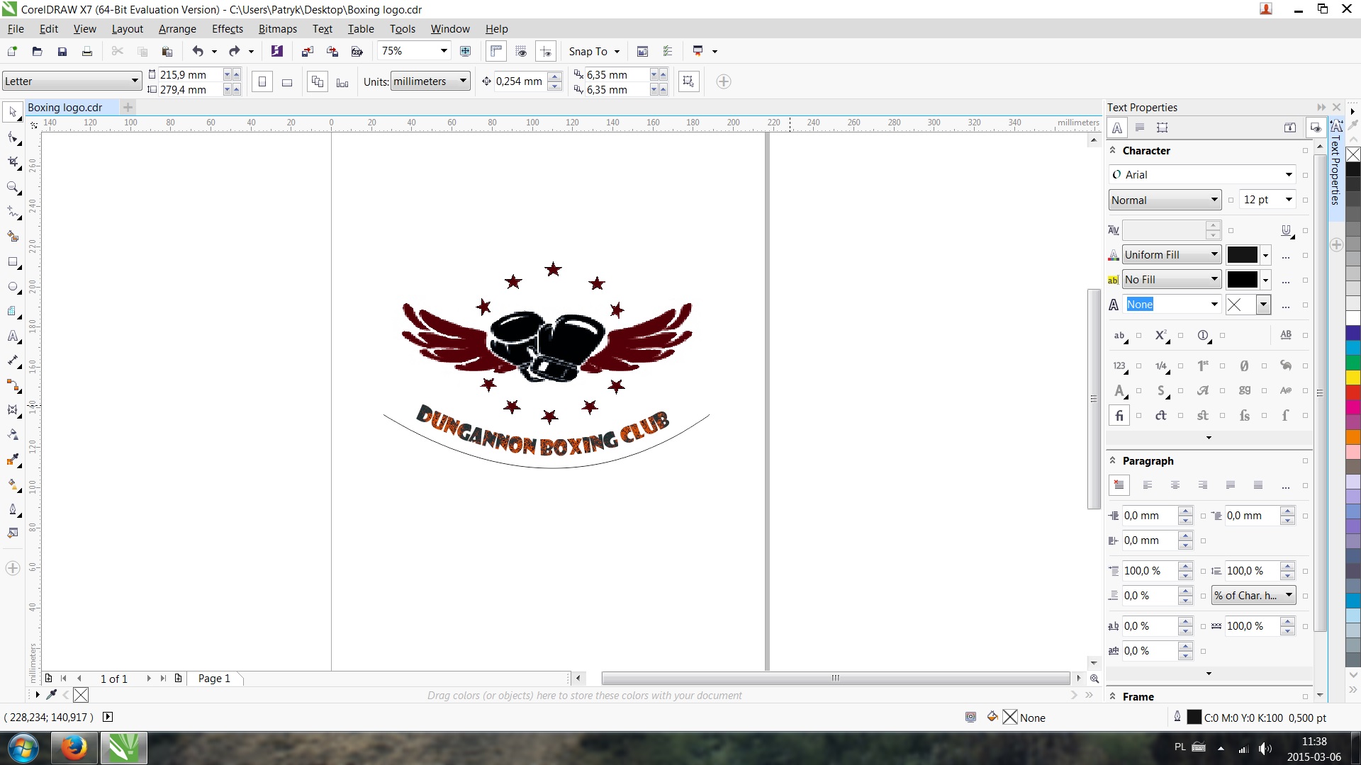This screenshot has width=1361, height=765.
Task: Select the Zoom tool magnifier
Action: [x=13, y=188]
